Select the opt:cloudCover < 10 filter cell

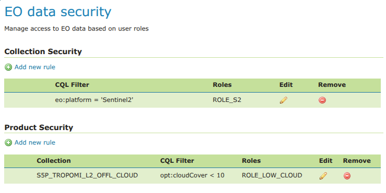(192, 175)
